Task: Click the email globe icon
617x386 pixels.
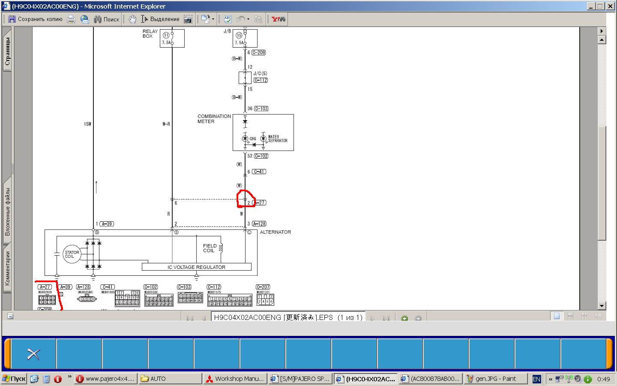Action: pos(85,19)
